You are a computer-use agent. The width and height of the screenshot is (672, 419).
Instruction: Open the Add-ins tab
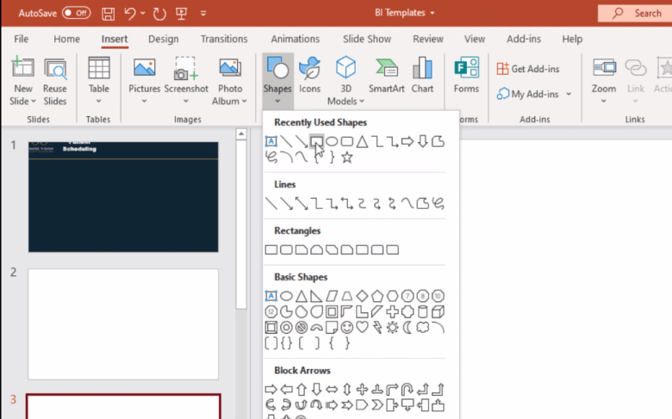coord(524,39)
